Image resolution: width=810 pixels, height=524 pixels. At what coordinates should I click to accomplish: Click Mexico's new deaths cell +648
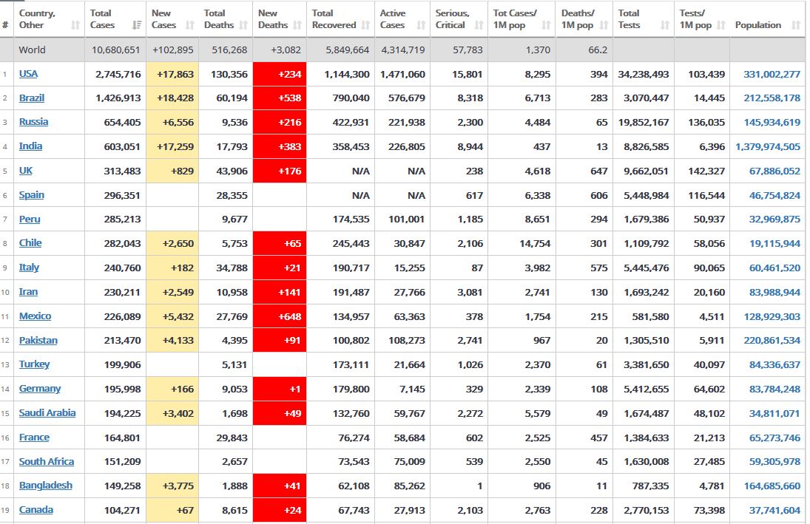[280, 316]
